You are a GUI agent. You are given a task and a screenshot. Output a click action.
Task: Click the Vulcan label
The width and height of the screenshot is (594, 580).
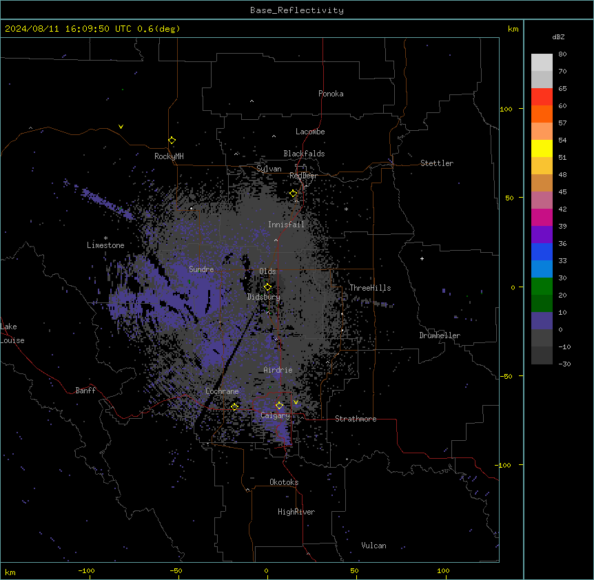[x=374, y=546]
